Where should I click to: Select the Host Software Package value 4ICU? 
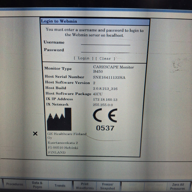coord(98,94)
